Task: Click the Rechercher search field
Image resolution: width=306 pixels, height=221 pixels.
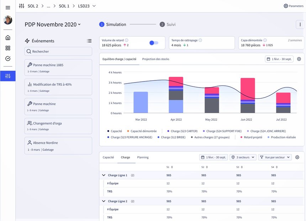Action: pyautogui.click(x=58, y=52)
